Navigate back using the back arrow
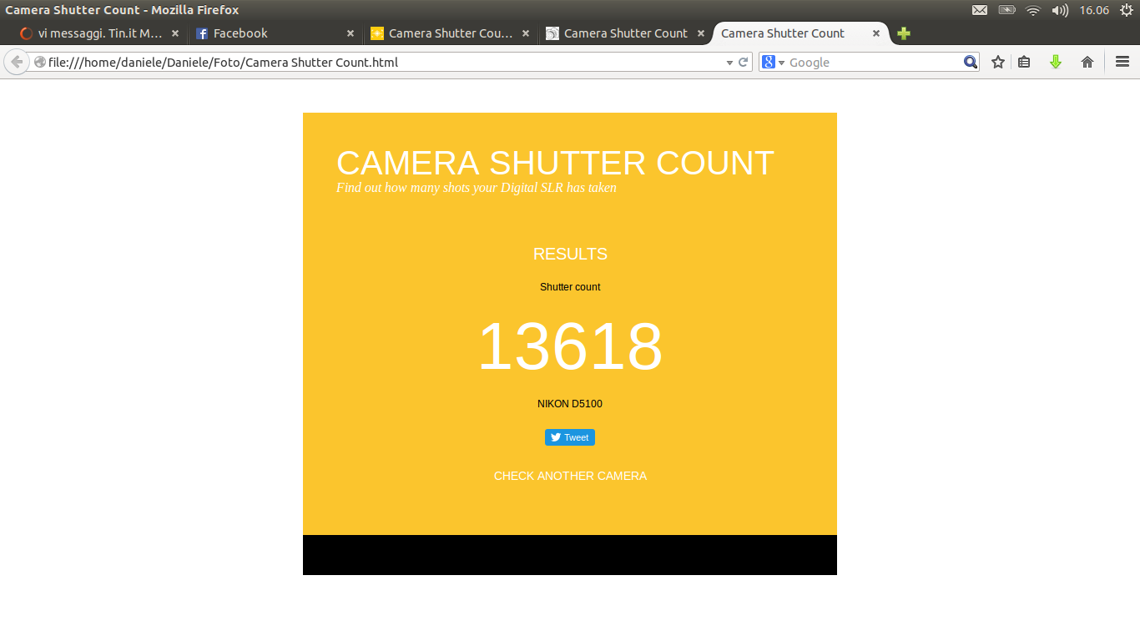Viewport: 1140px width, 641px height. 16,61
